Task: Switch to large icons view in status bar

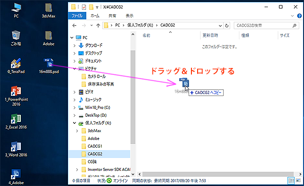Action: click(x=298, y=181)
